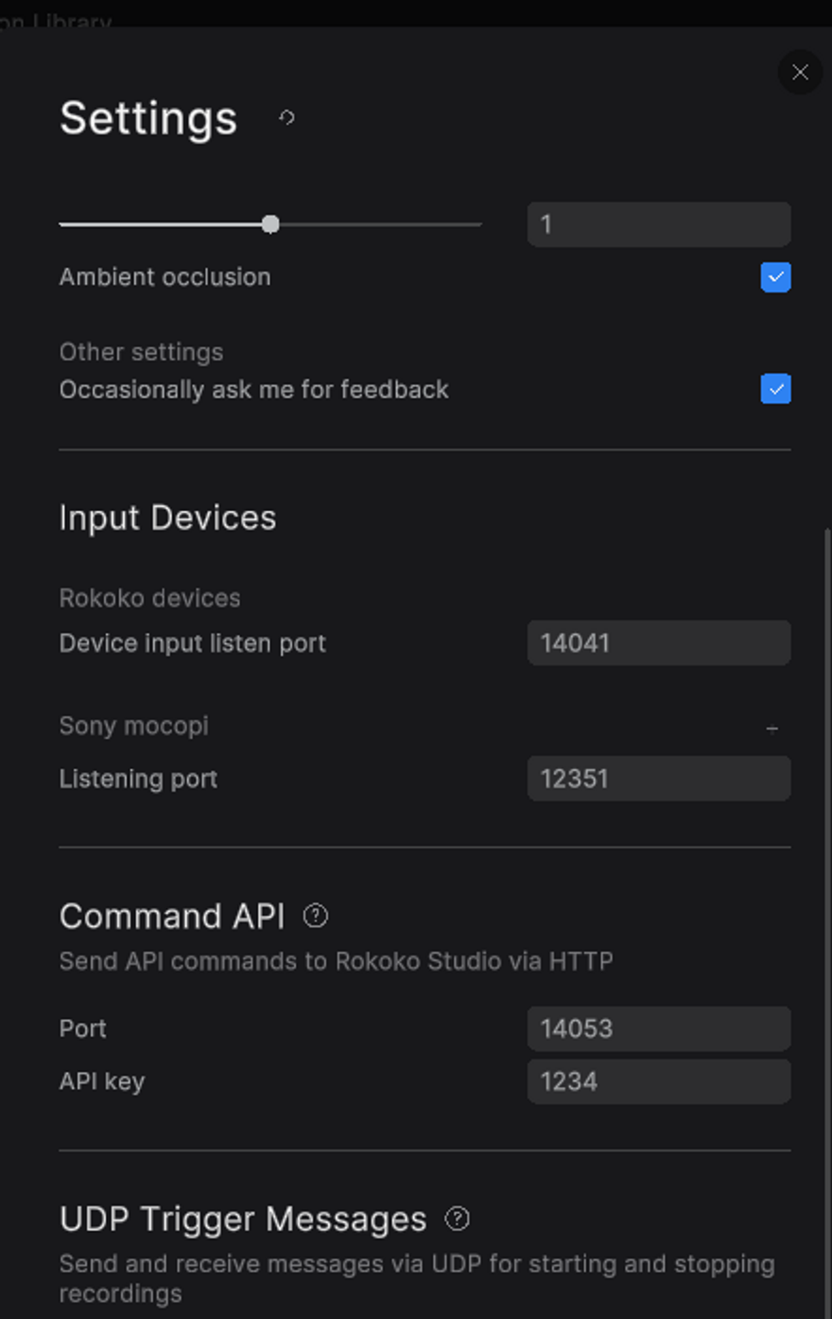Viewport: 832px width, 1319px height.
Task: Click the Command API Port field
Action: pos(659,1029)
